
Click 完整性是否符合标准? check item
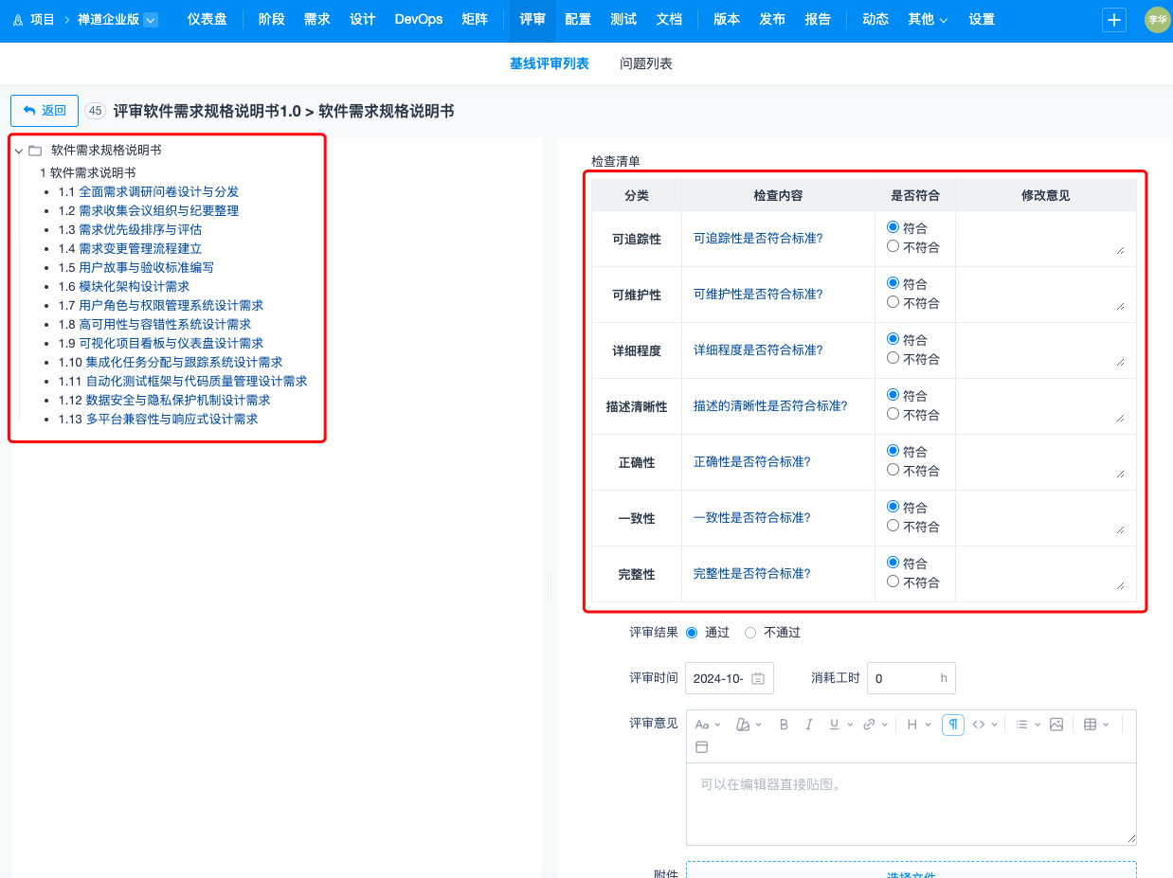click(x=752, y=573)
